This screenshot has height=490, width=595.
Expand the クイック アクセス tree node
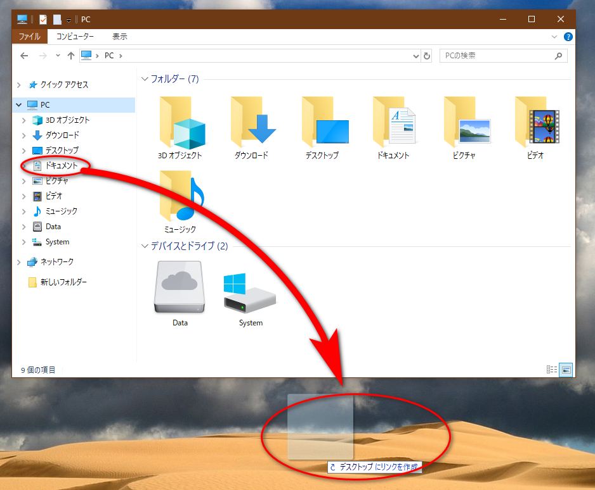[19, 85]
